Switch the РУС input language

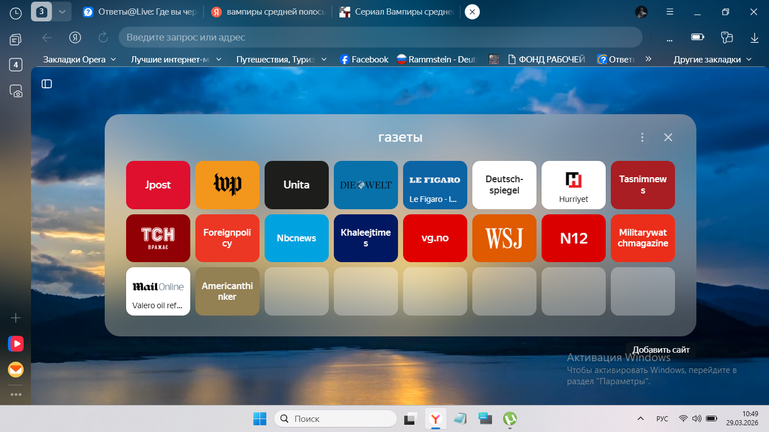pos(663,418)
